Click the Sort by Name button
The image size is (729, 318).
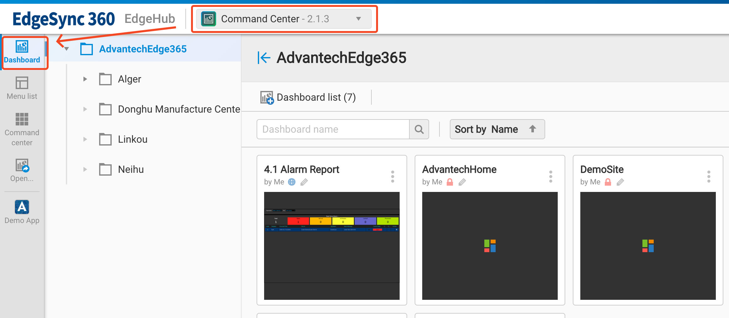point(497,129)
